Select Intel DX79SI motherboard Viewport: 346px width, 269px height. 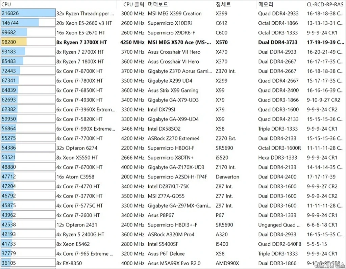[x=162, y=110]
